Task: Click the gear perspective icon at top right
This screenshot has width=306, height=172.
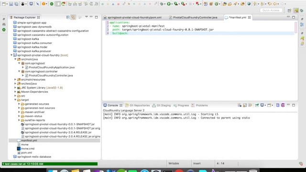Action: point(302,11)
